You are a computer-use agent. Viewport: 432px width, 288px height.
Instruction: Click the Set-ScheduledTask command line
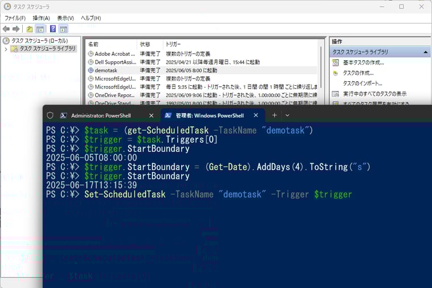(199, 194)
